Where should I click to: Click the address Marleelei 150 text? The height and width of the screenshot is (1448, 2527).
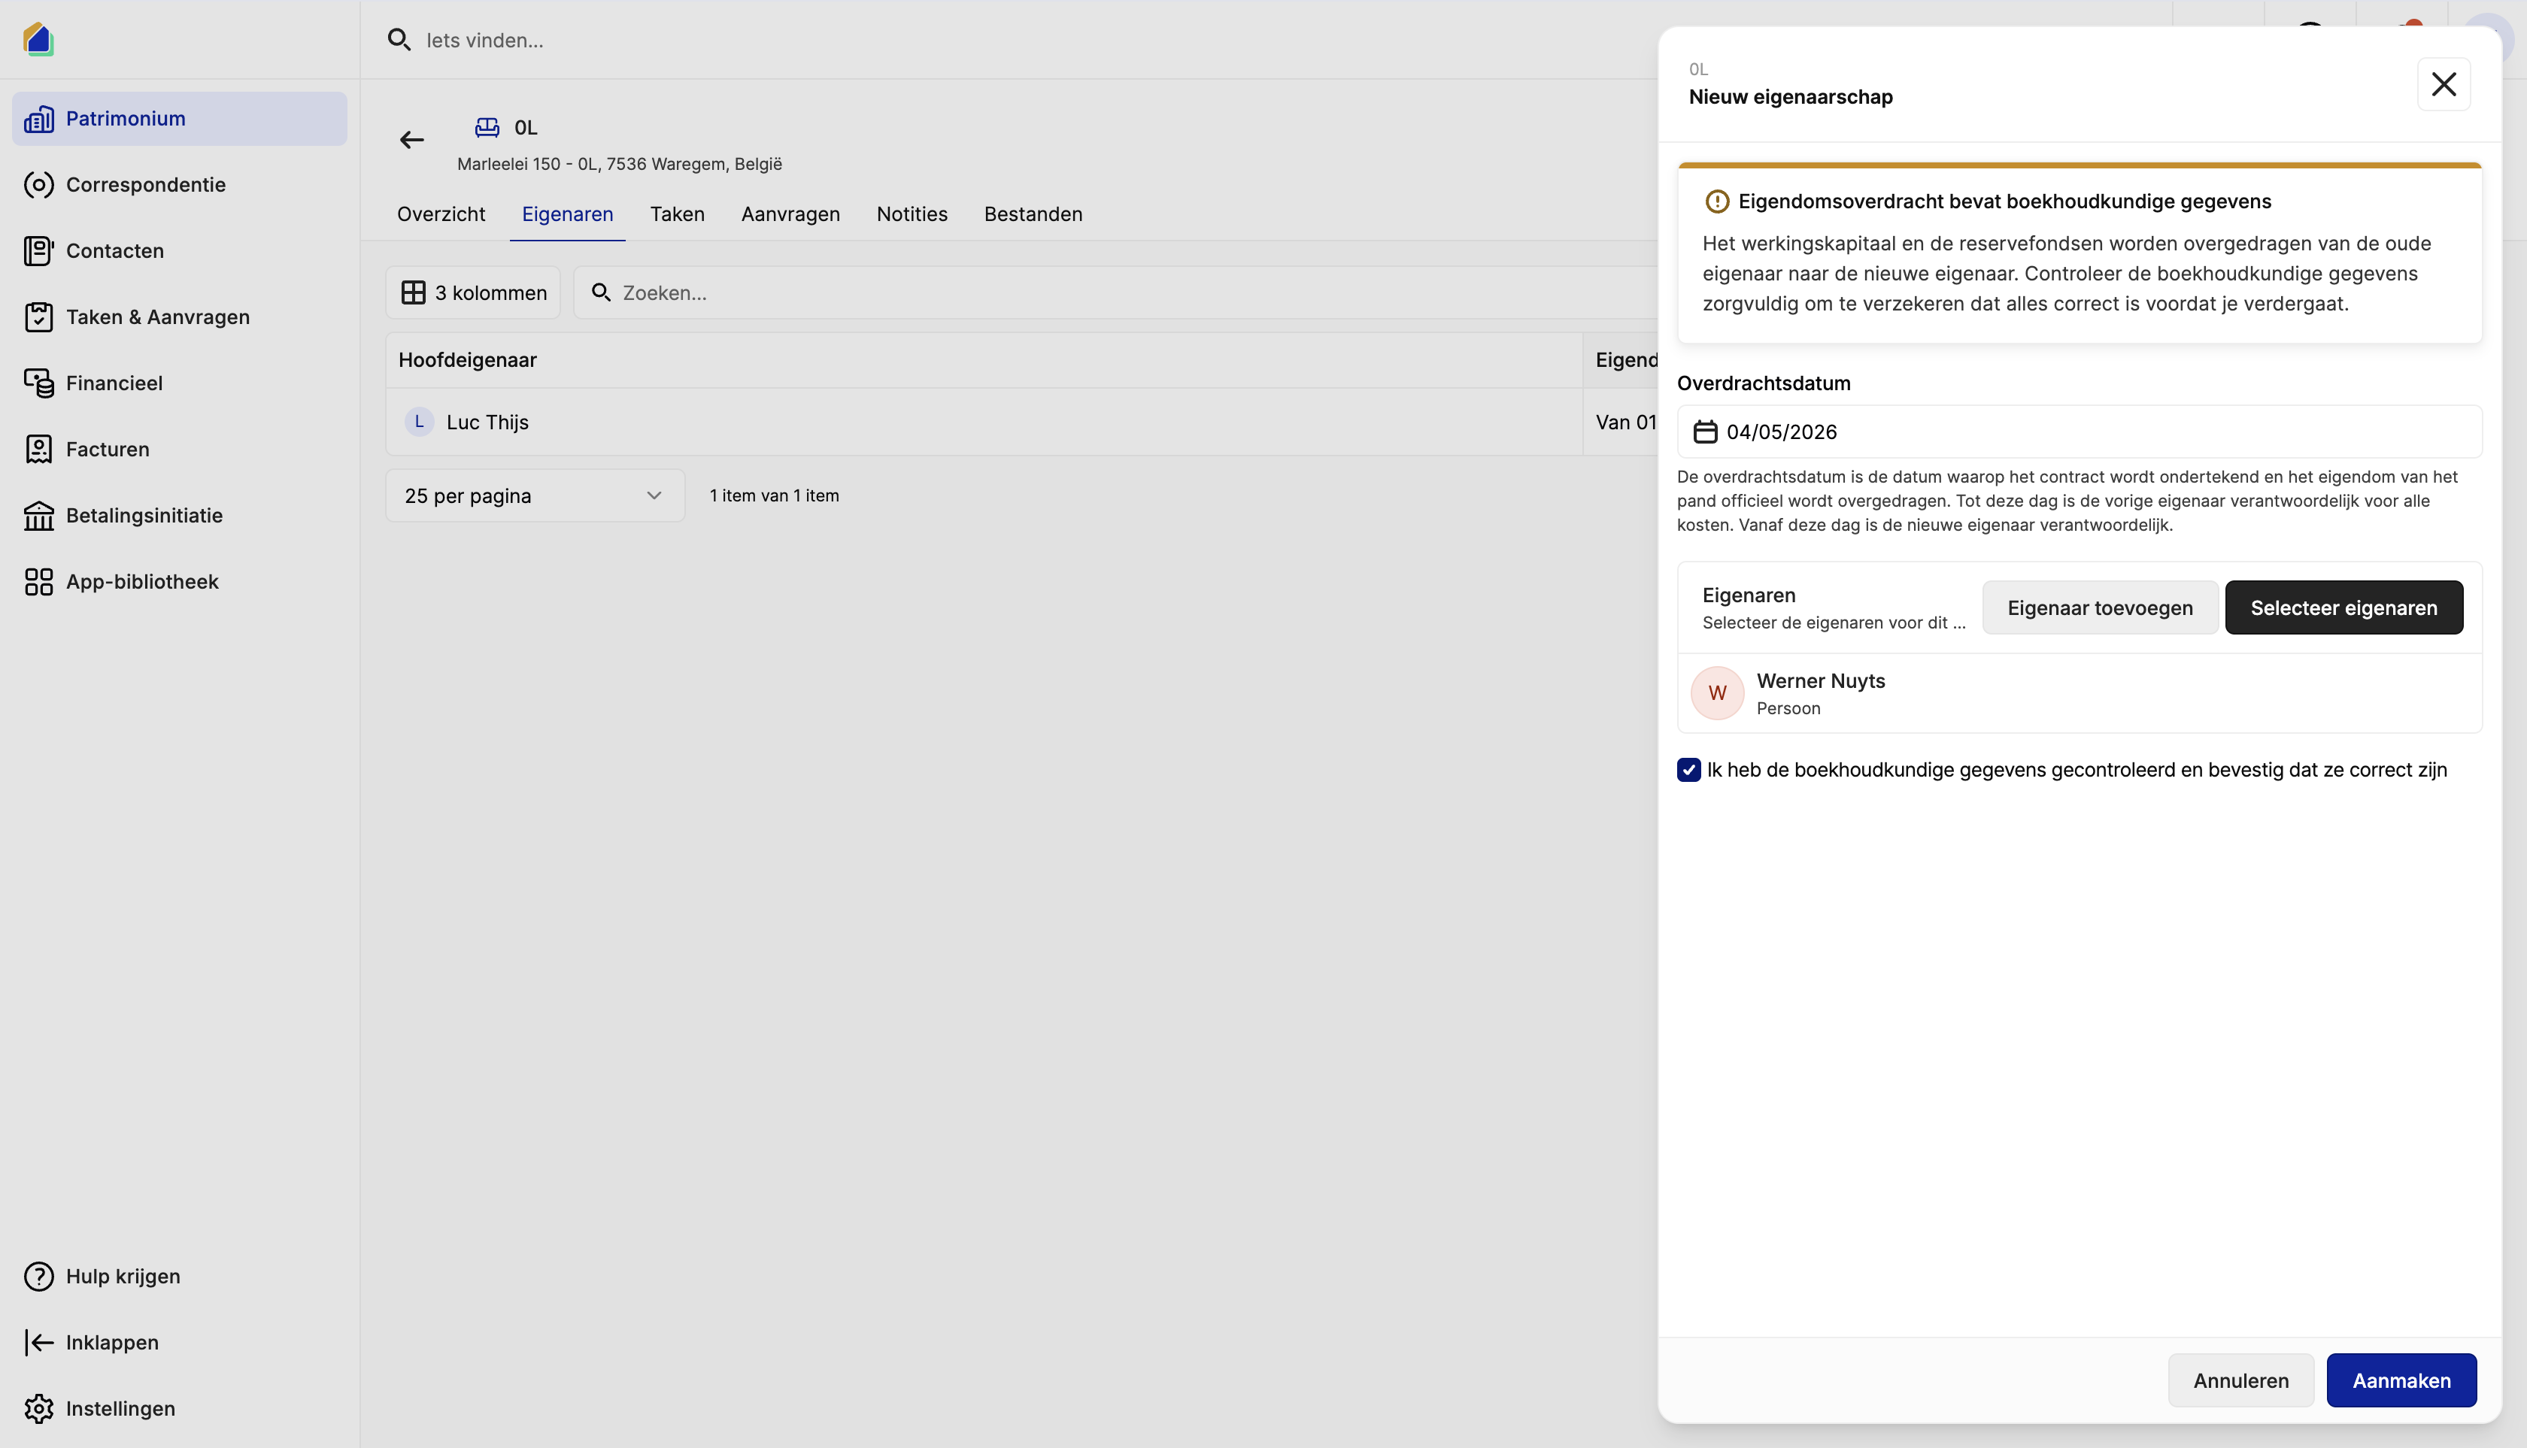(x=620, y=164)
